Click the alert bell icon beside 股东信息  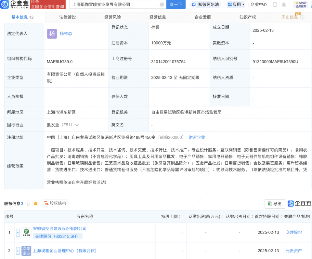click(x=36, y=202)
